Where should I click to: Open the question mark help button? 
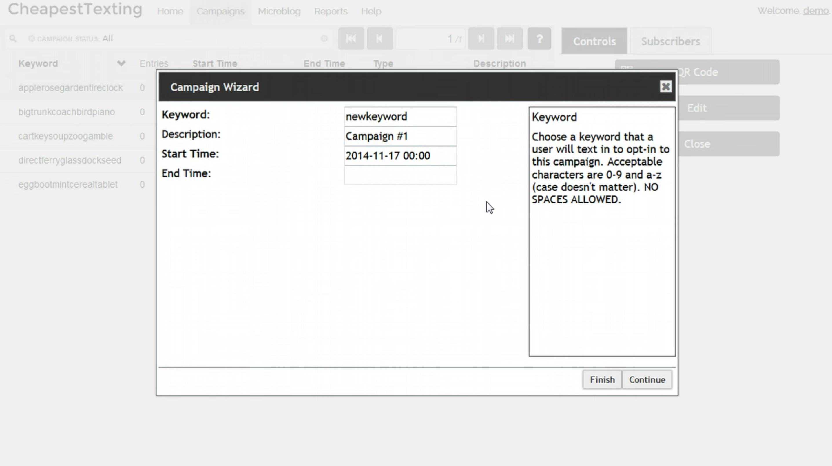click(539, 39)
